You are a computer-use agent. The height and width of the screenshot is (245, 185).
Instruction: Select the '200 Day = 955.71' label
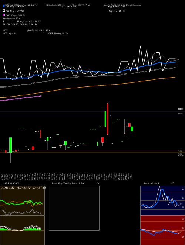pyautogui.click(x=16, y=16)
